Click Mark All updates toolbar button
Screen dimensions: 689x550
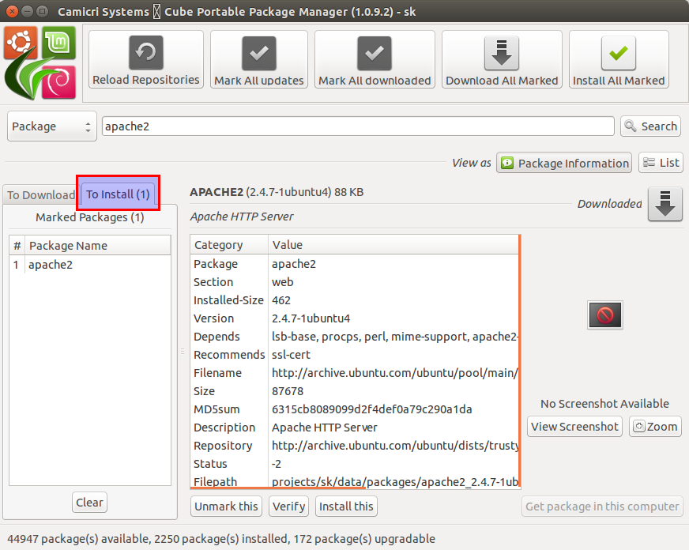[x=259, y=59]
